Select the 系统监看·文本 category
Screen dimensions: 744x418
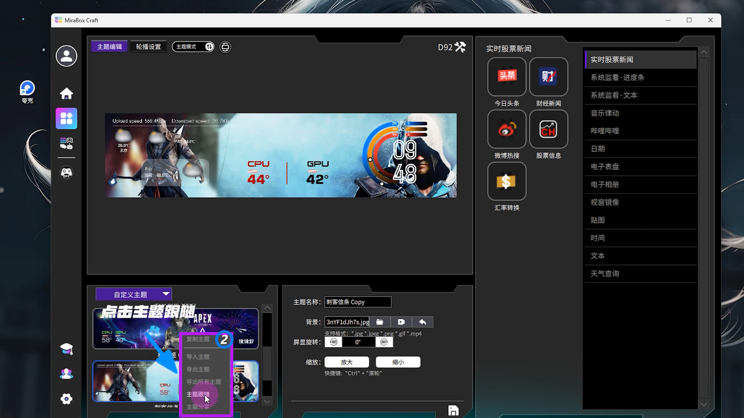coord(641,95)
